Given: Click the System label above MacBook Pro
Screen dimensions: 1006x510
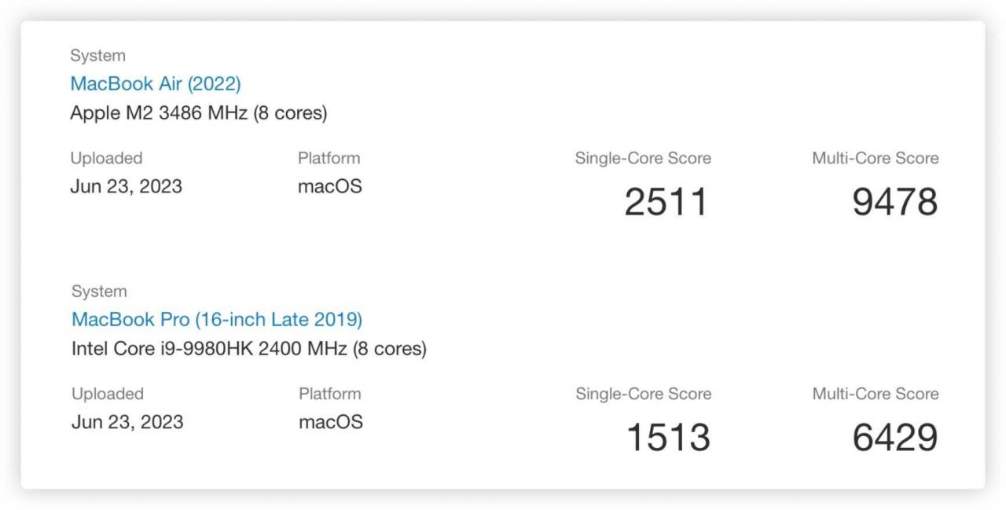Looking at the screenshot, I should [99, 292].
